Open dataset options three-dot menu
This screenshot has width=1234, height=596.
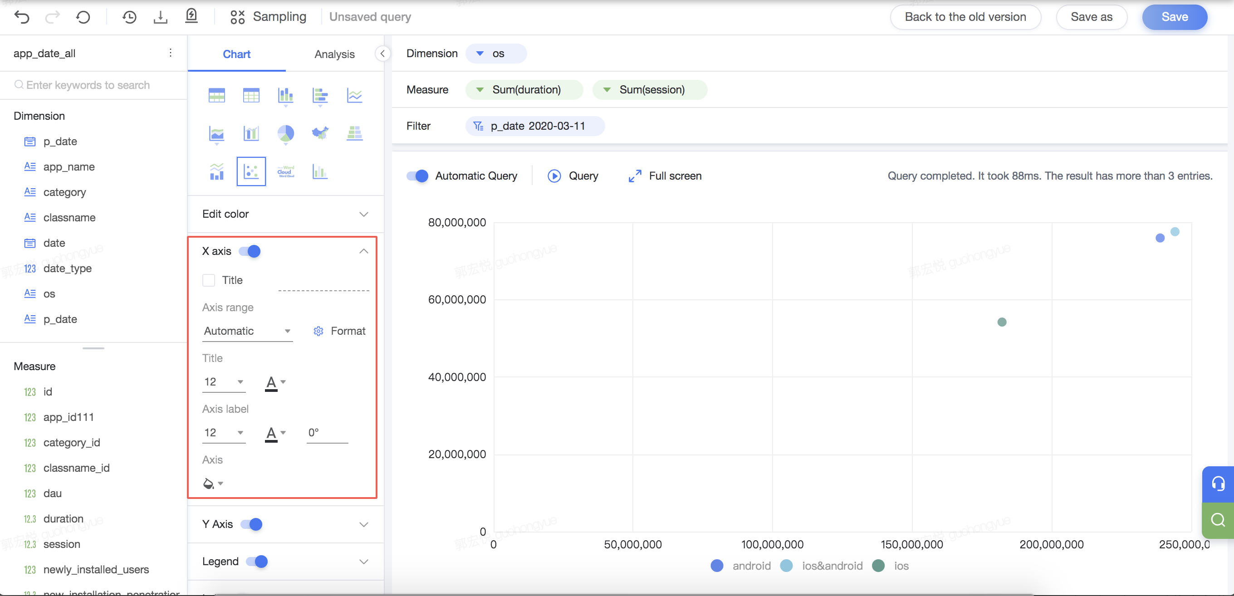click(x=171, y=53)
